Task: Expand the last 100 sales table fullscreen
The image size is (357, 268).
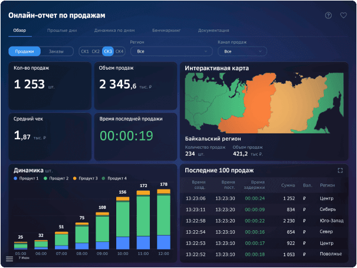Action: (x=340, y=171)
